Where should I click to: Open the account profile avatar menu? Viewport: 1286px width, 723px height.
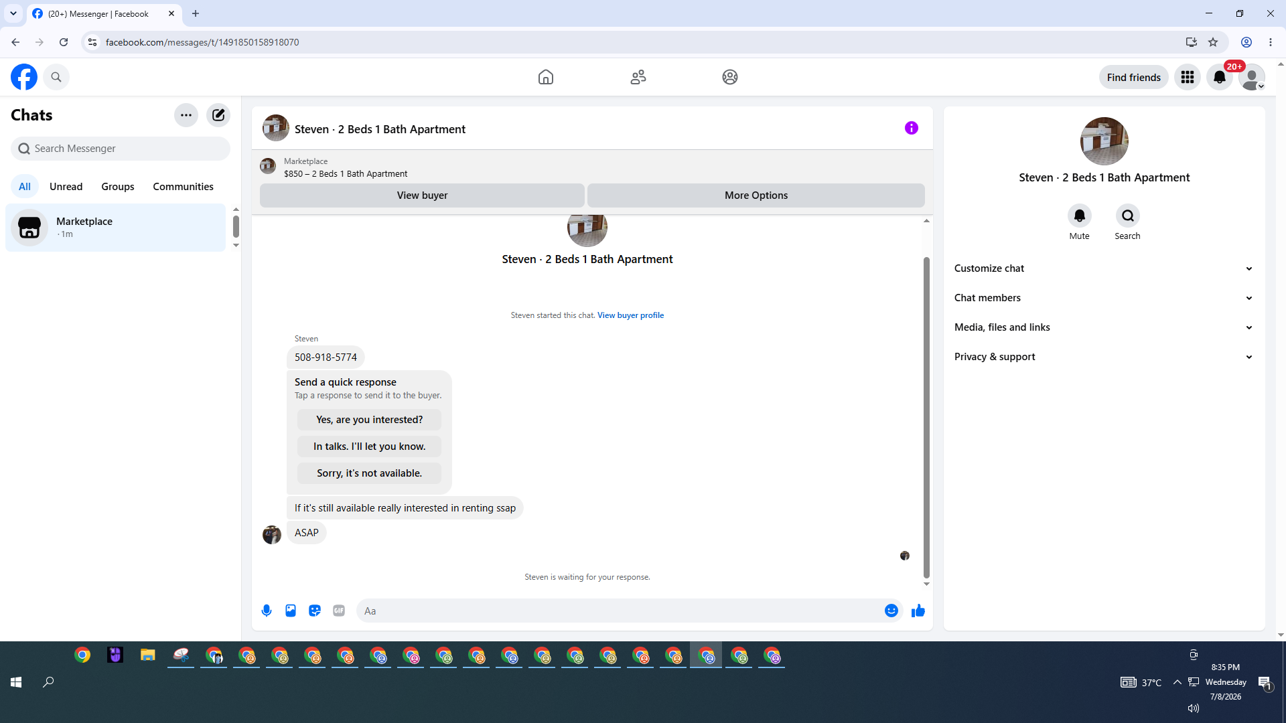tap(1252, 77)
